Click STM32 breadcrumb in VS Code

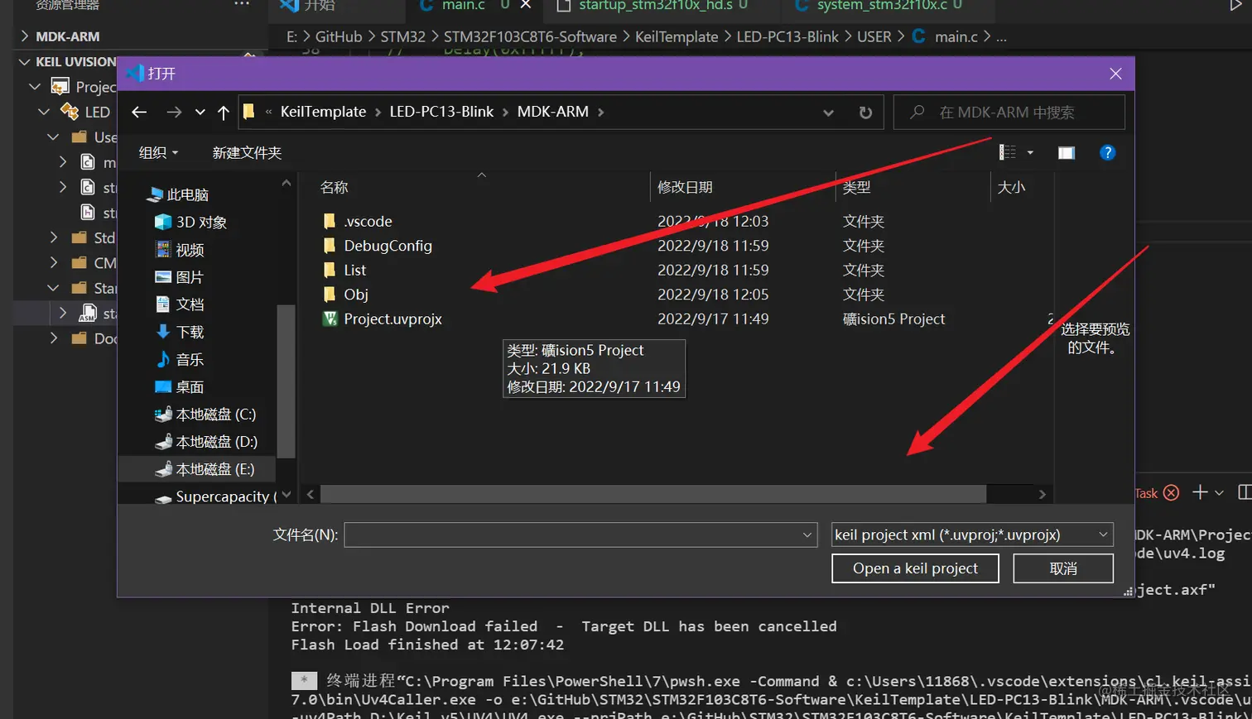coord(402,36)
